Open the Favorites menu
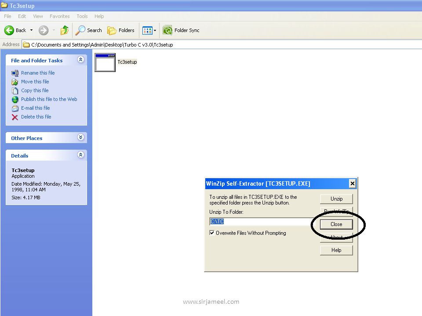 (x=59, y=16)
